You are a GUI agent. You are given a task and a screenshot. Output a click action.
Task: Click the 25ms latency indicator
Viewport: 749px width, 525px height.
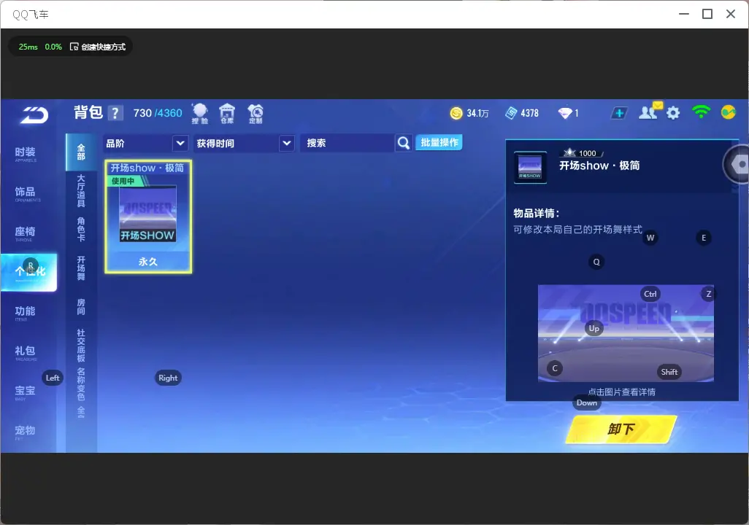28,47
